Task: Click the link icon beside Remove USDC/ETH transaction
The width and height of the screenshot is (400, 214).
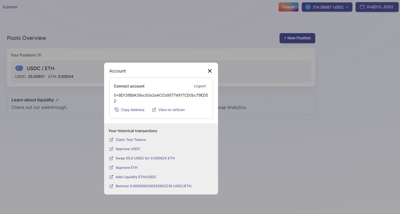Action: pyautogui.click(x=111, y=186)
